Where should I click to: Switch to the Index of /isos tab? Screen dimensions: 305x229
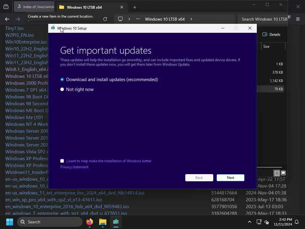click(35, 7)
